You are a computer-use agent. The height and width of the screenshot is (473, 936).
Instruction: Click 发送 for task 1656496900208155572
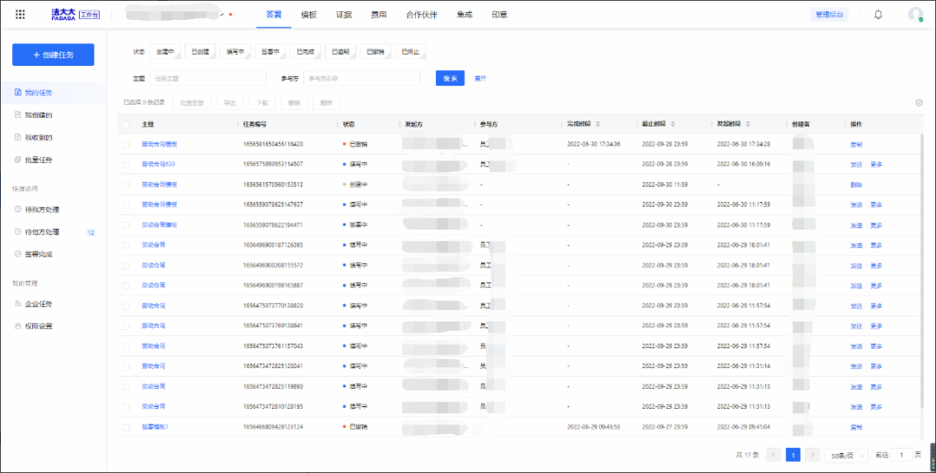[856, 265]
